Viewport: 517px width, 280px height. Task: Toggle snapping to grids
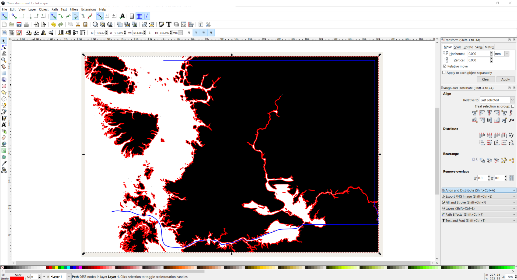click(139, 16)
